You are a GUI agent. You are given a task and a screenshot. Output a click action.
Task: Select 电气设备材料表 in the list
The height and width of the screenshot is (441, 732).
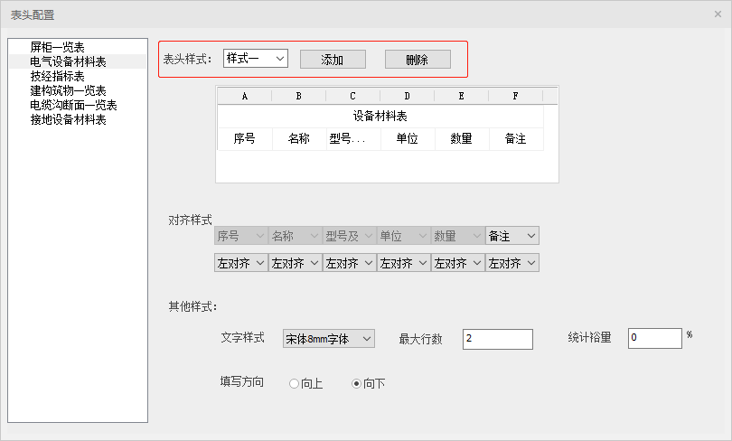click(x=78, y=61)
